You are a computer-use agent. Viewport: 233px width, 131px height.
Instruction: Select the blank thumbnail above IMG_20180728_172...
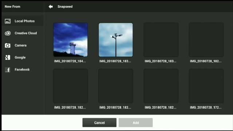[206, 86]
